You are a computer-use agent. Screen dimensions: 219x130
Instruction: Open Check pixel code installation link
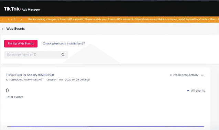pyautogui.click(x=62, y=43)
